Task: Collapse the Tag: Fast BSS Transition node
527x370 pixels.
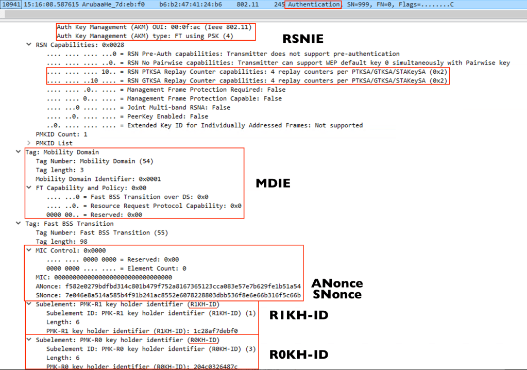Action: click(19, 224)
